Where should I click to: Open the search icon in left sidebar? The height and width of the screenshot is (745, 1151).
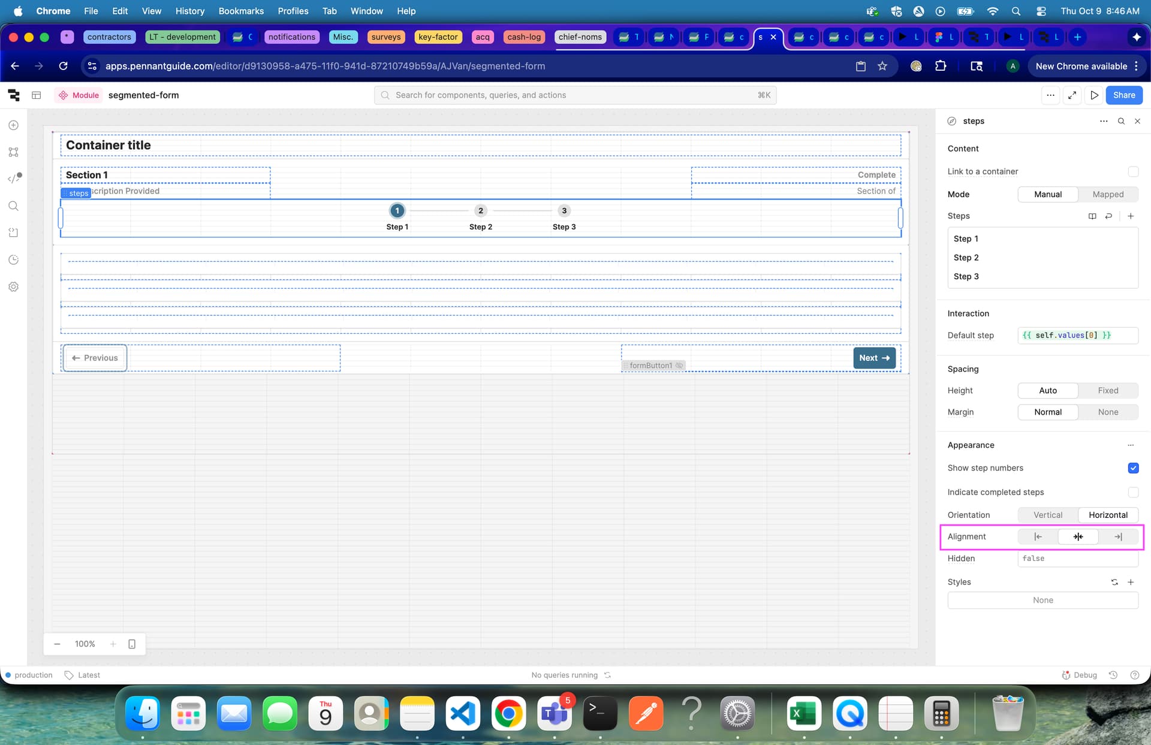(14, 206)
